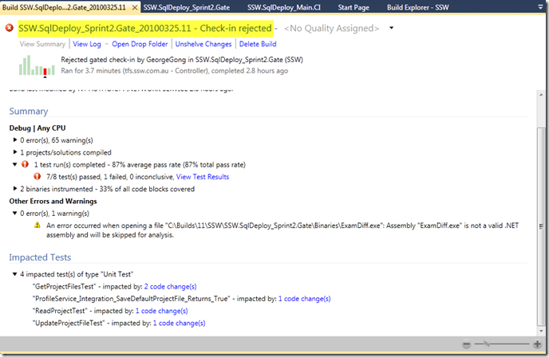Click the Delete Build link
Viewport: 549px width, 357px height.
tap(258, 44)
